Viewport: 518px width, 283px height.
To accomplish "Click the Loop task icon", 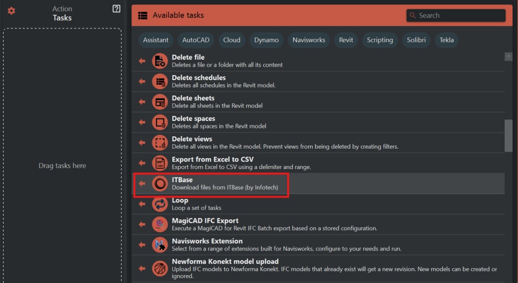I will pyautogui.click(x=160, y=204).
